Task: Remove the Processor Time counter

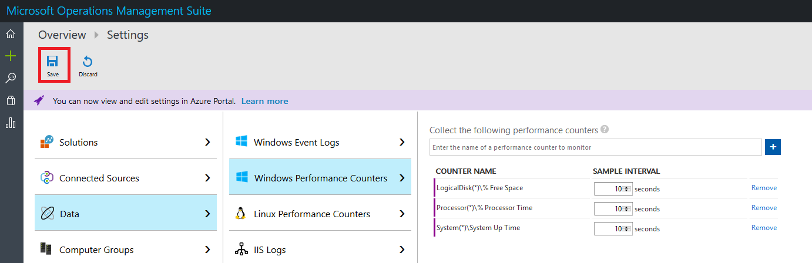Action: tap(764, 208)
